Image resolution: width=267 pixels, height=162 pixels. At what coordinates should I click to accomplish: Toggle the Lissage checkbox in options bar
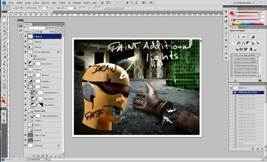click(47, 8)
